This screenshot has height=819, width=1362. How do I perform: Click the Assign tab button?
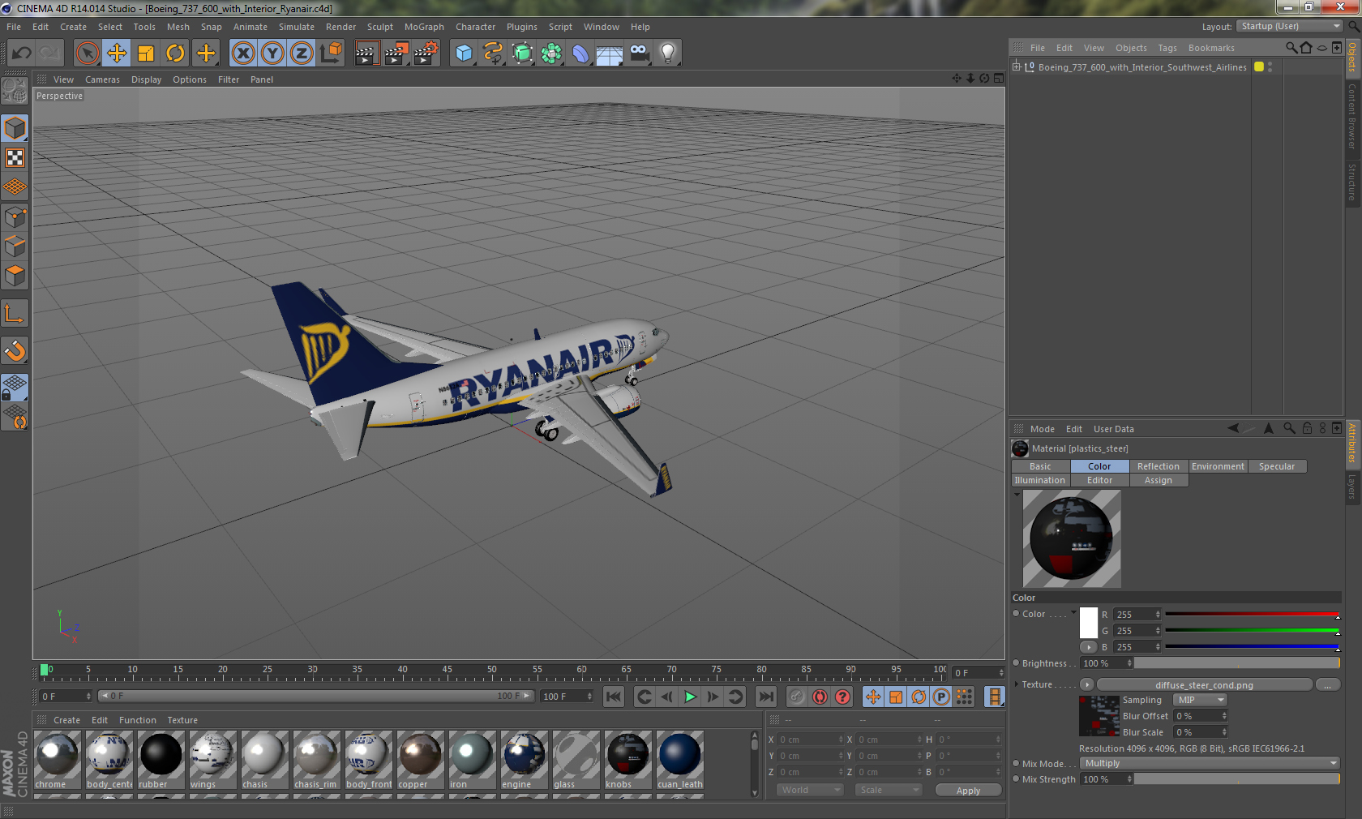[1159, 480]
